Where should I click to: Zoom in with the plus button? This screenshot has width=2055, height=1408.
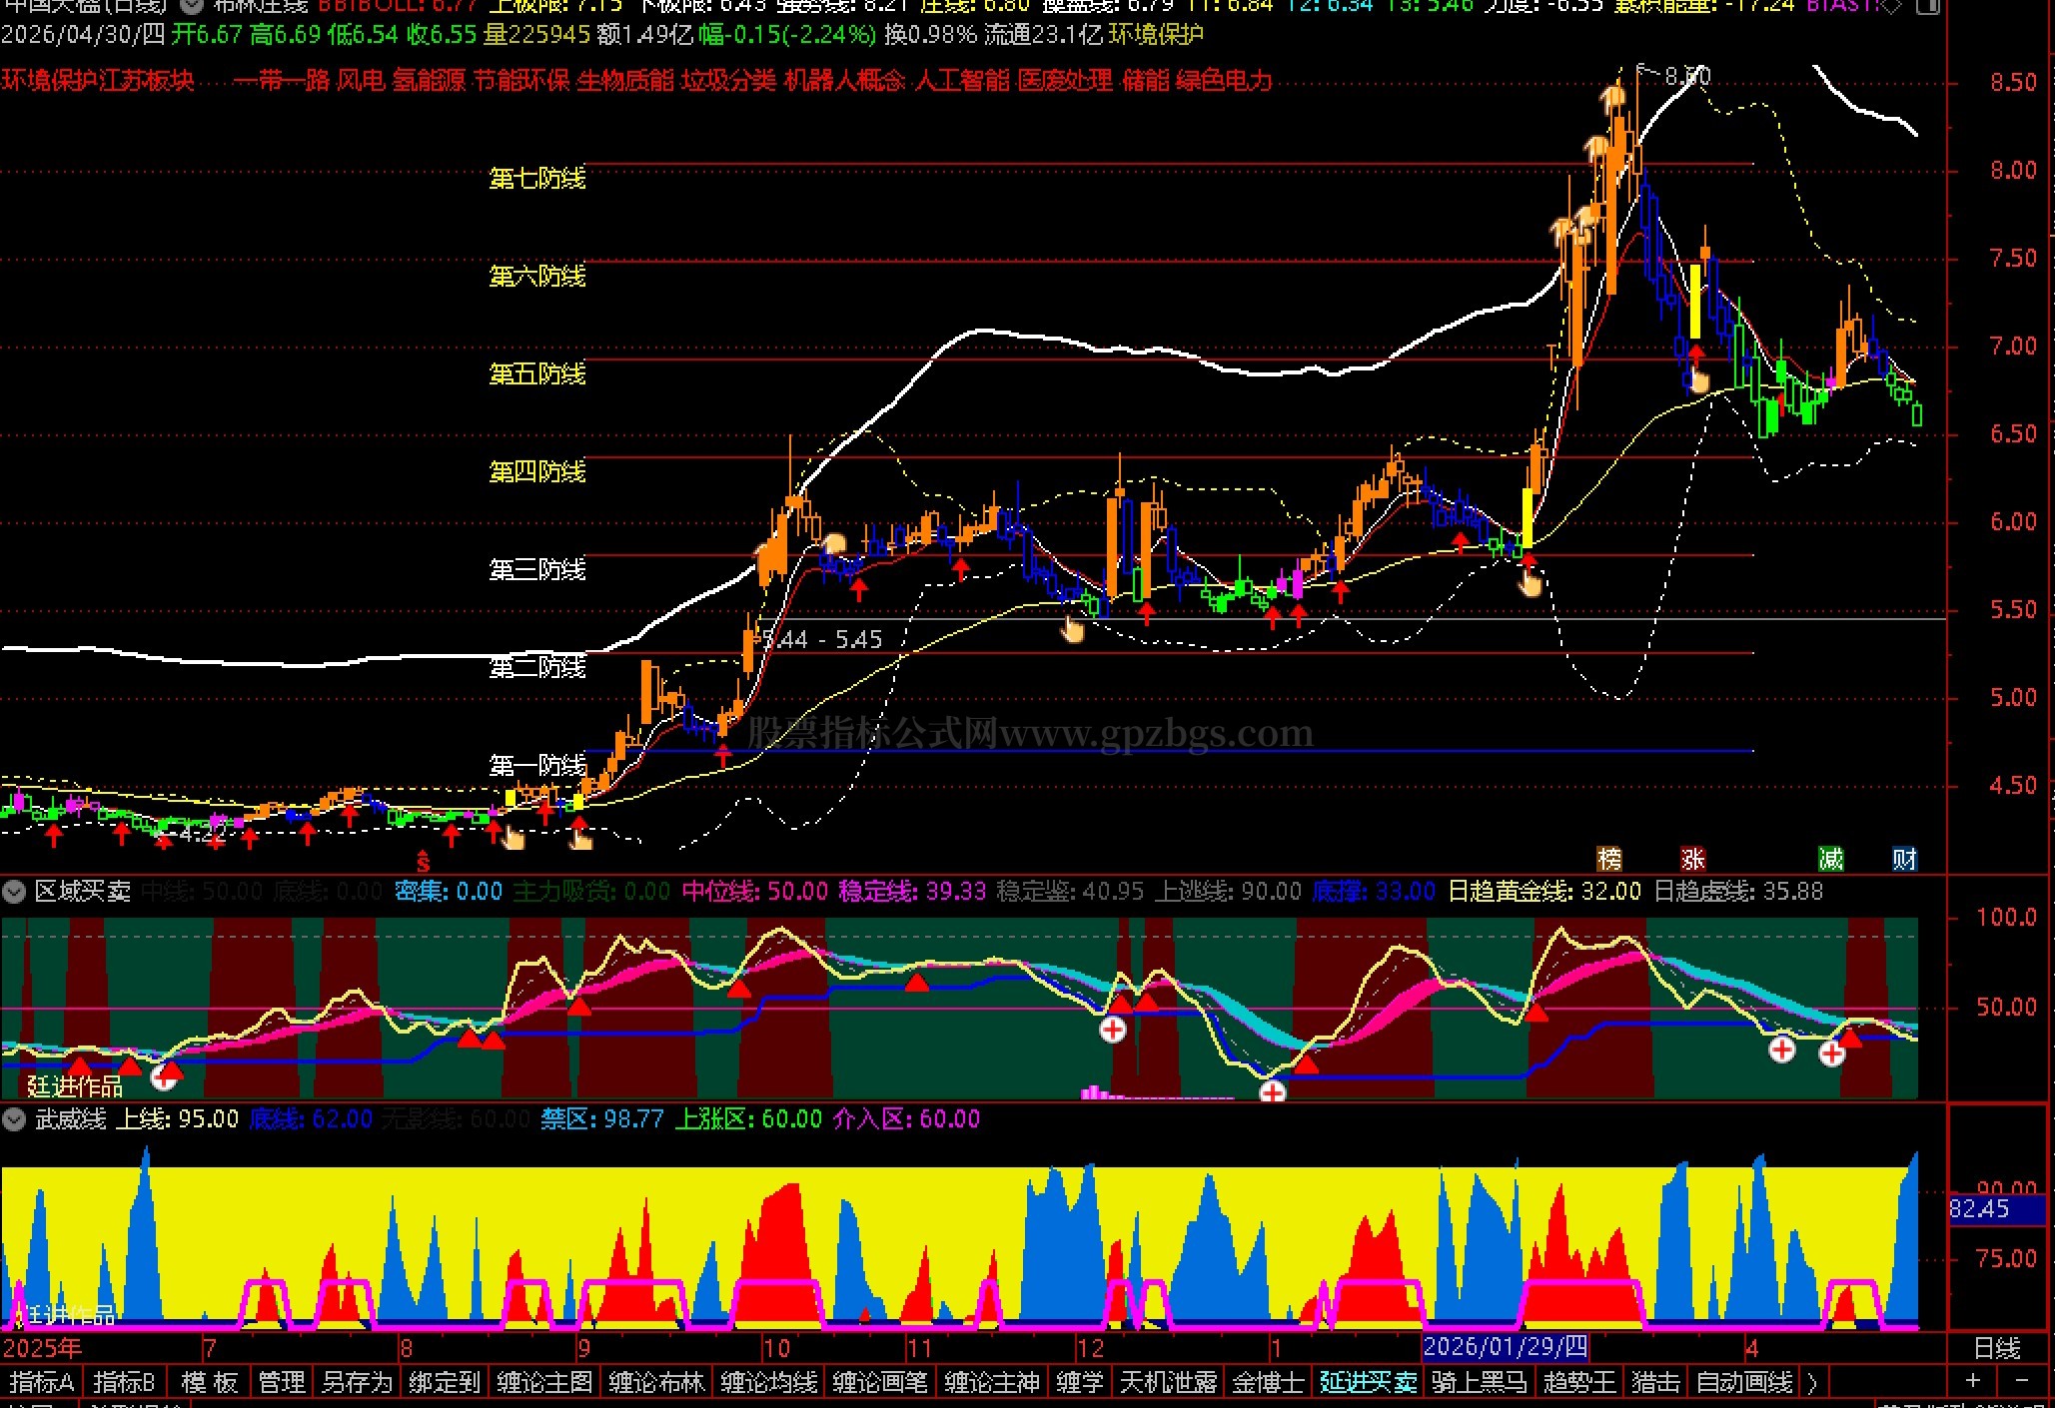pos(1973,1381)
